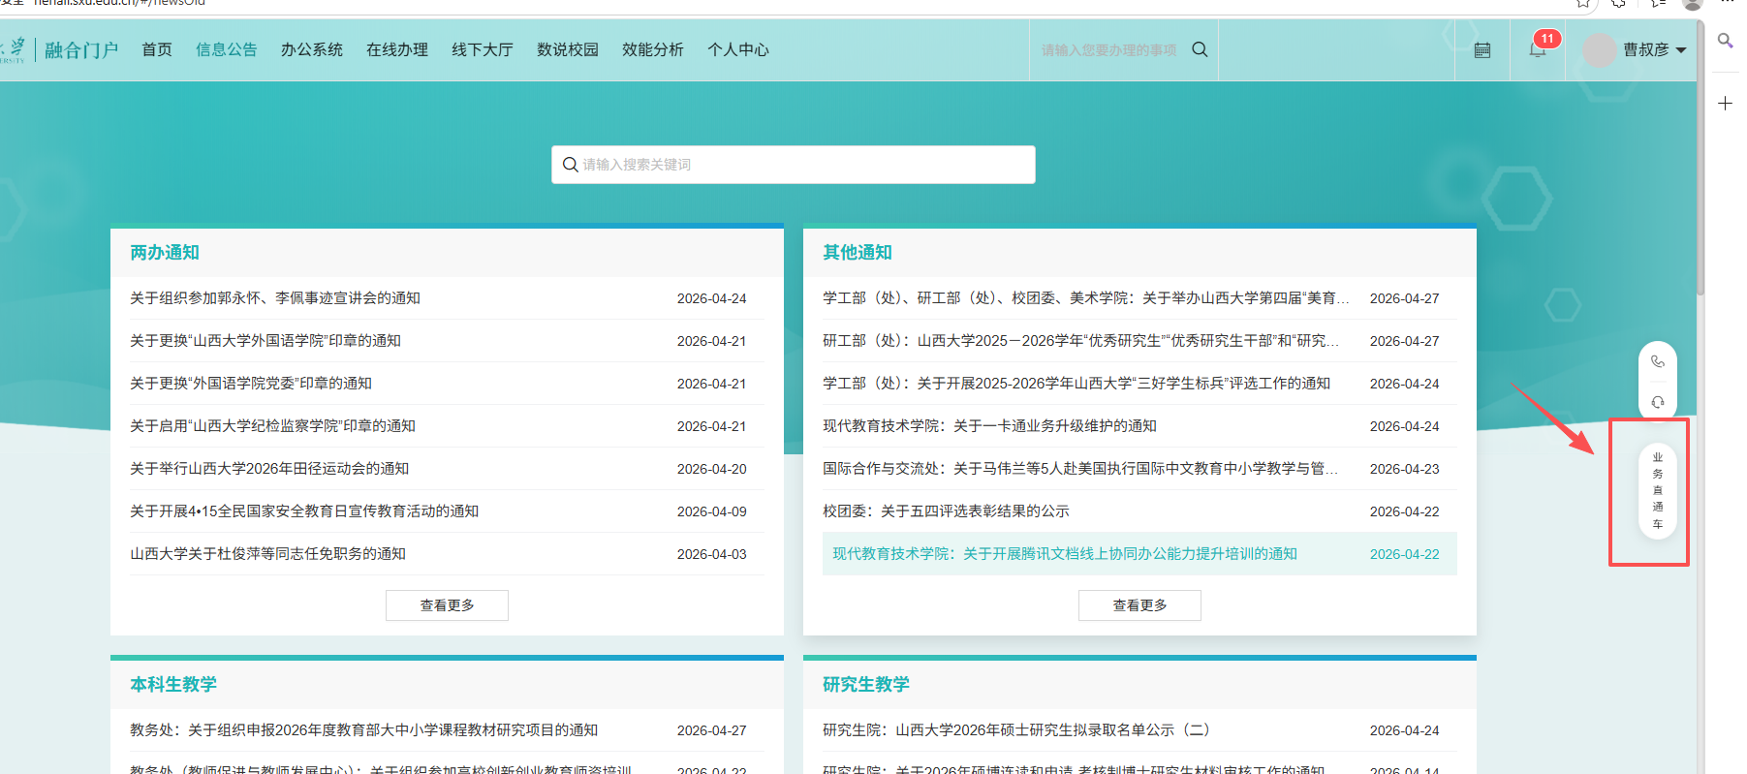Click the headset customer service icon
Image resolution: width=1747 pixels, height=774 pixels.
pos(1658,402)
